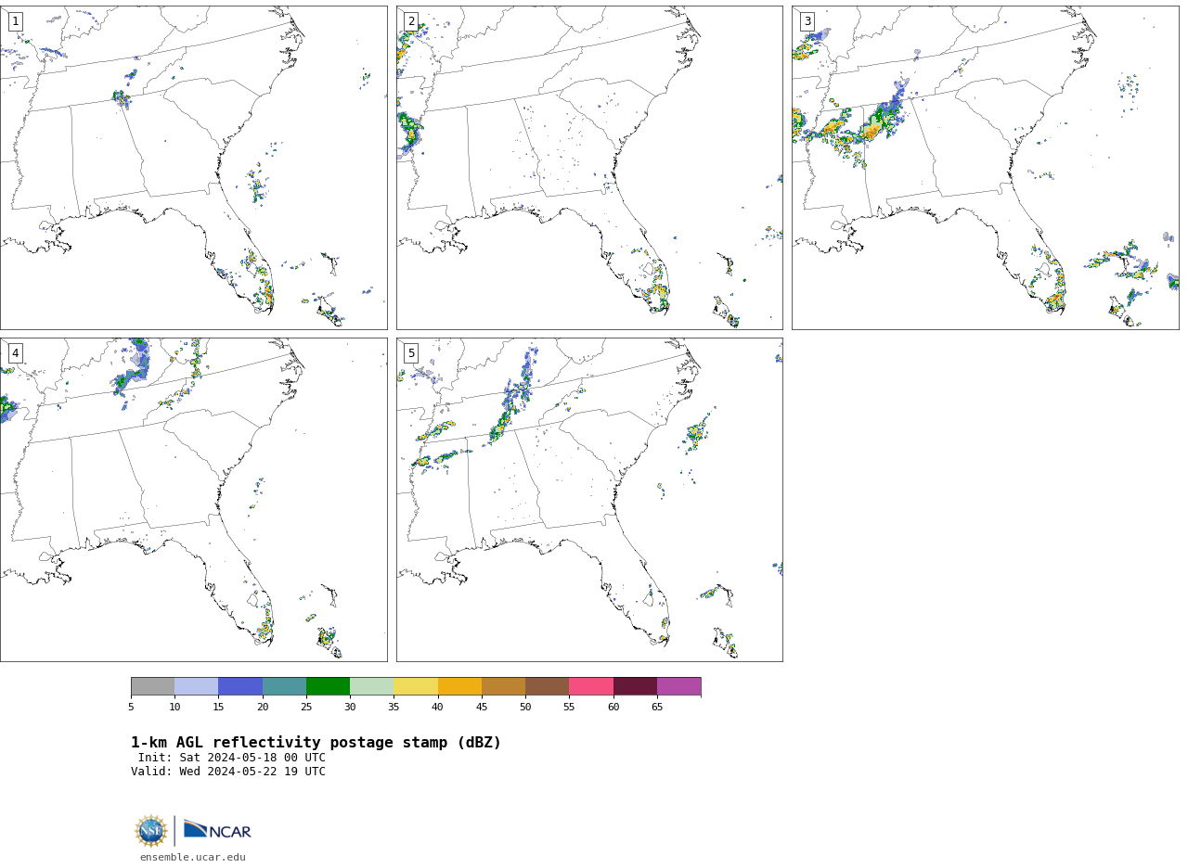
Task: Click the dark green 25-30 dBZ swatch
Action: [328, 686]
